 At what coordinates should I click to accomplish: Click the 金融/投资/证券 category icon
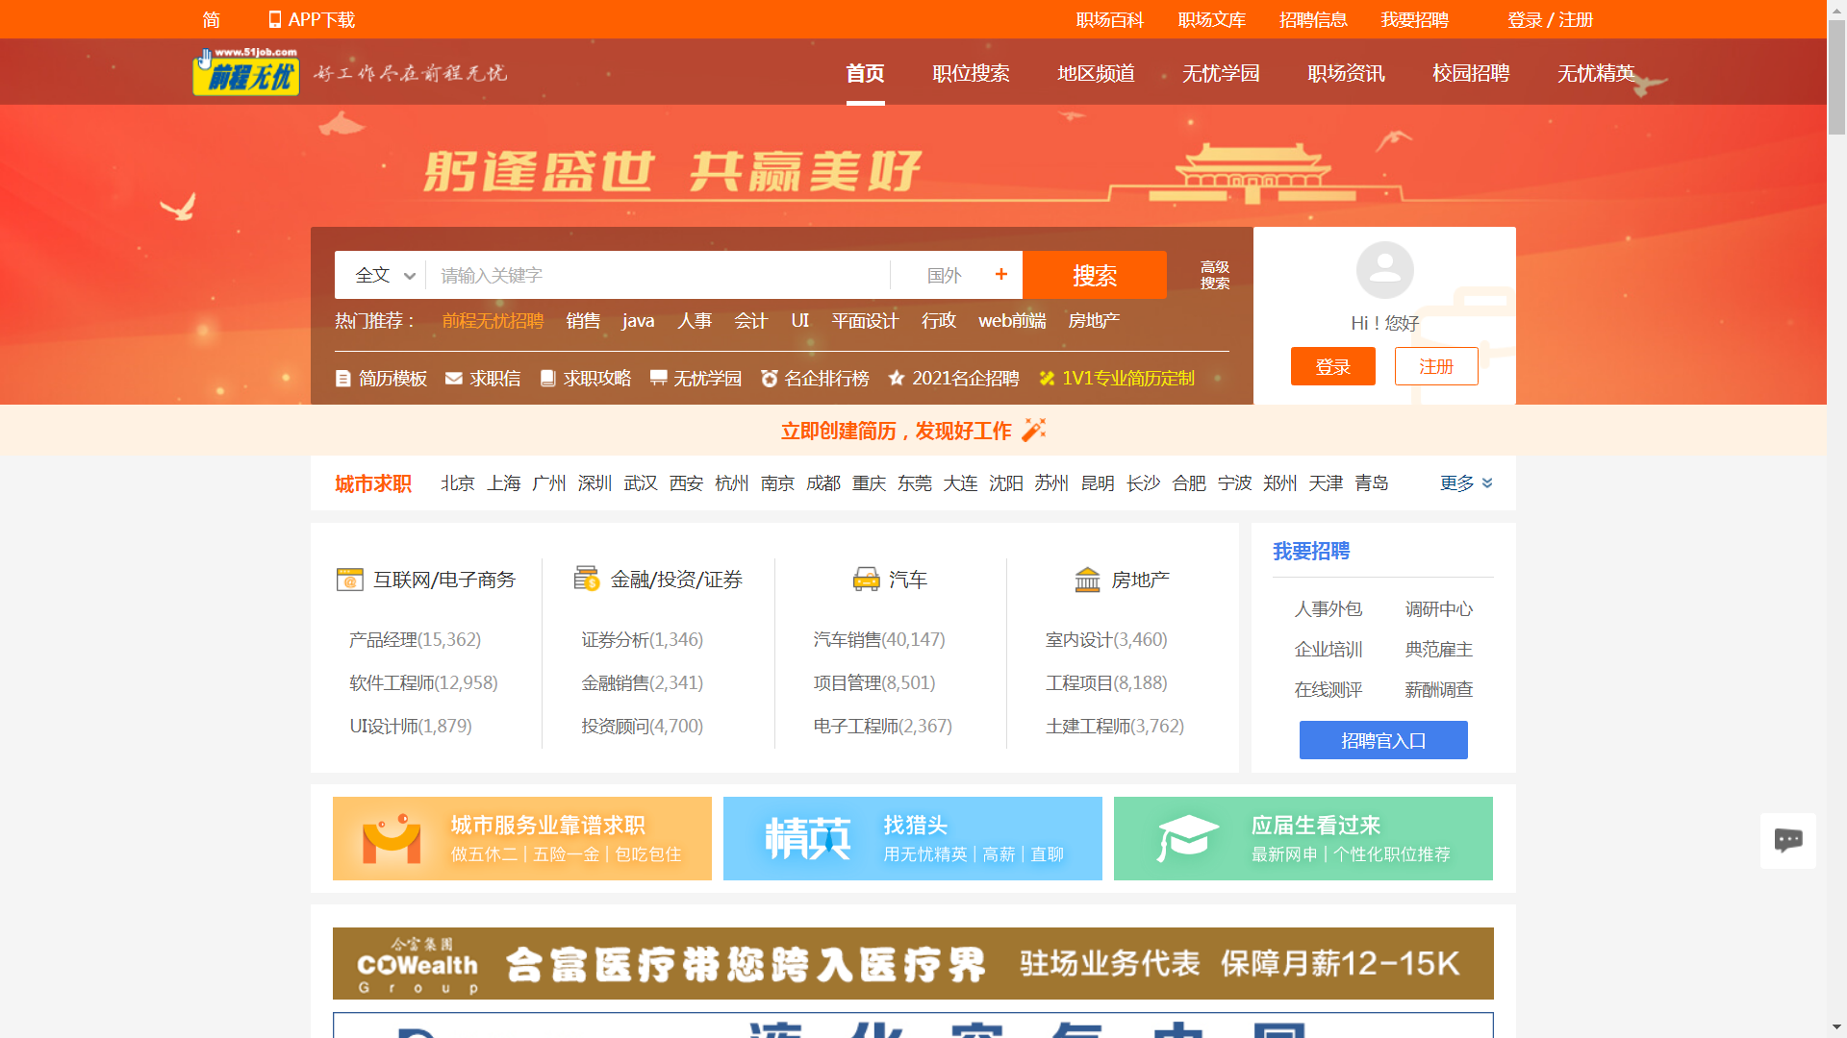[x=587, y=579]
